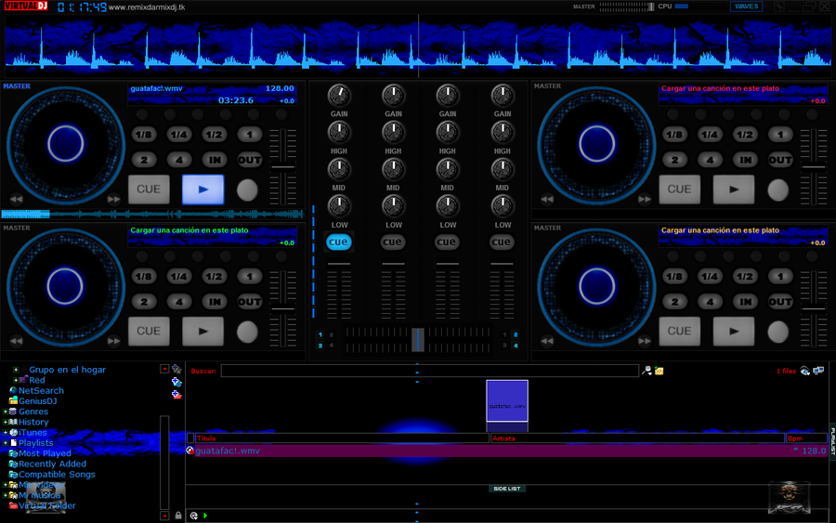The image size is (836, 523).
Task: Toggle the highlighted blue cue button in the mixer
Action: (339, 242)
